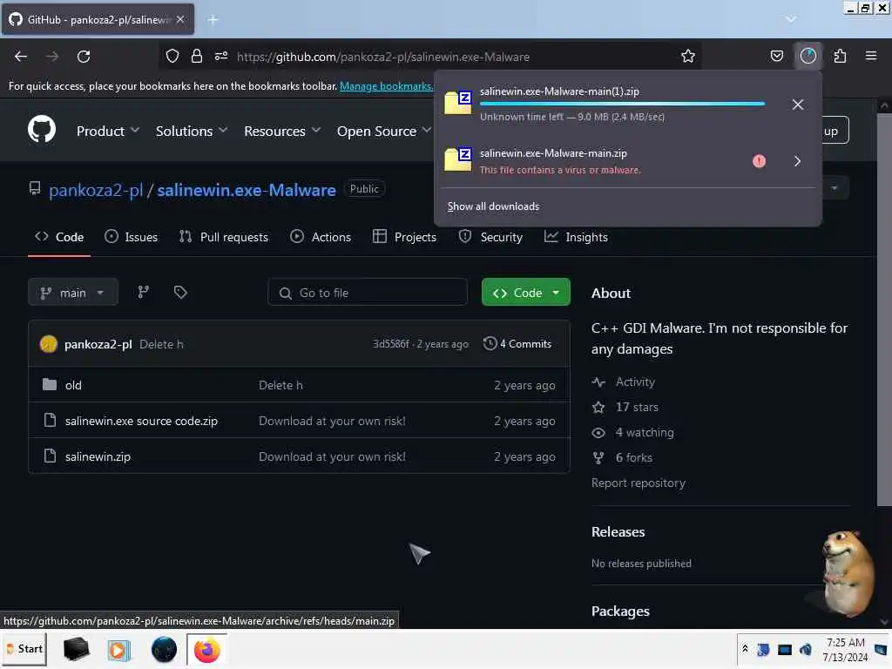Bookmark this page with the star icon
Viewport: 892px width, 669px height.
pyautogui.click(x=688, y=57)
